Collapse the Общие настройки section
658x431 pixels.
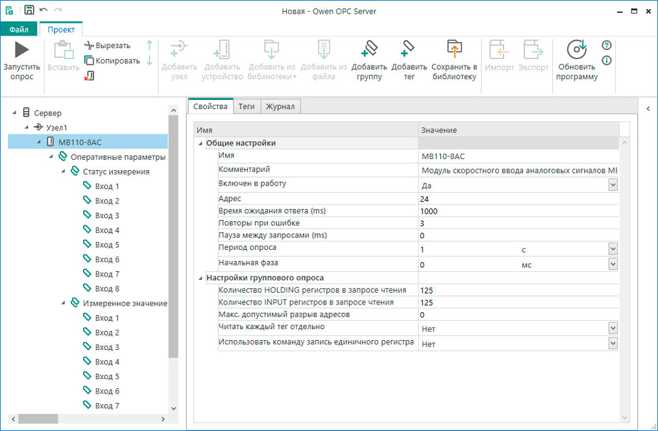tap(200, 143)
